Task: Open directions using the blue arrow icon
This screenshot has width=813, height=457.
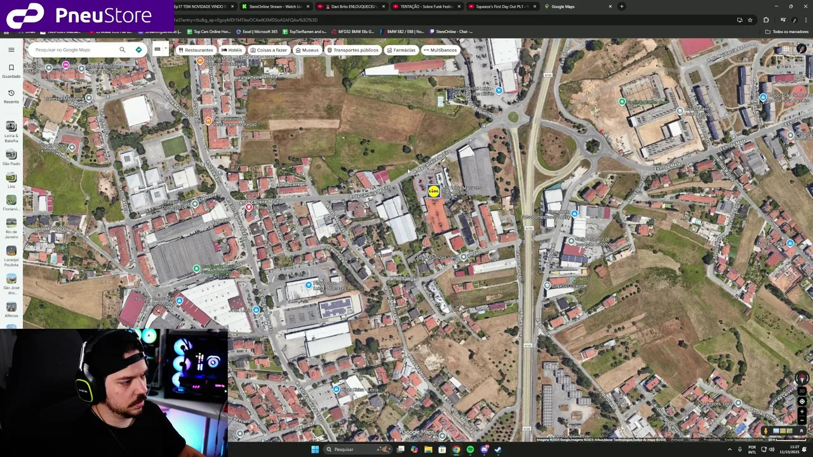Action: click(138, 50)
